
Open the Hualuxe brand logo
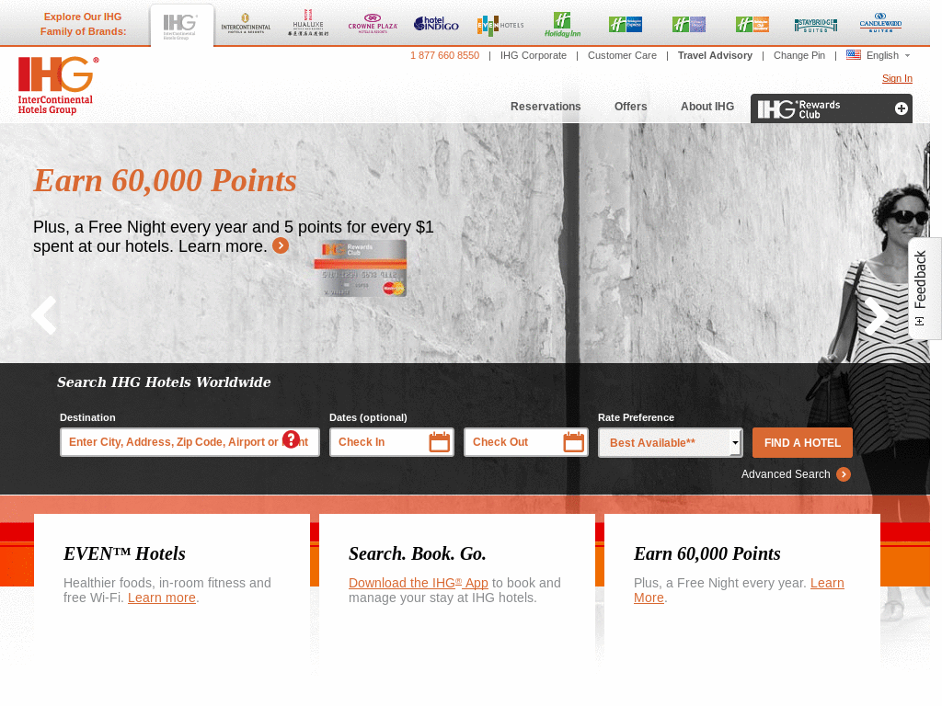[307, 24]
